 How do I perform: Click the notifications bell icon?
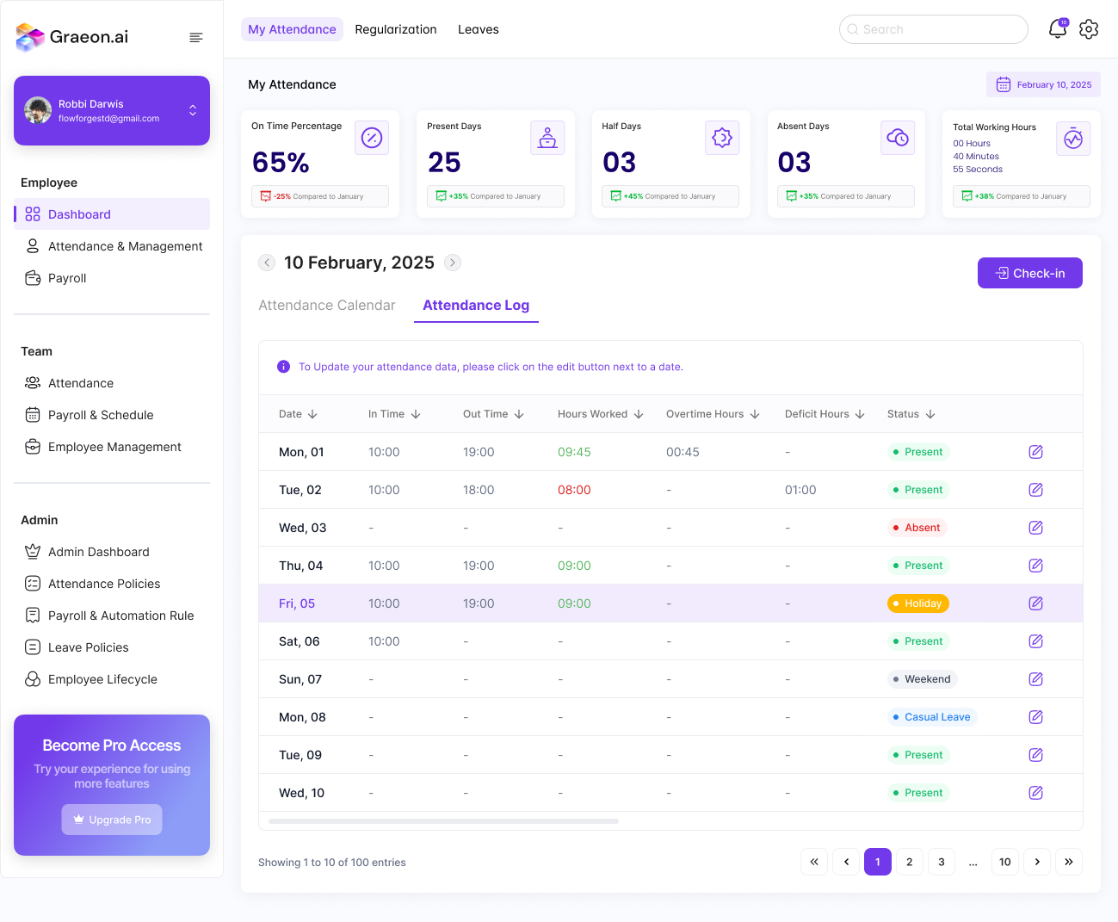(1057, 28)
